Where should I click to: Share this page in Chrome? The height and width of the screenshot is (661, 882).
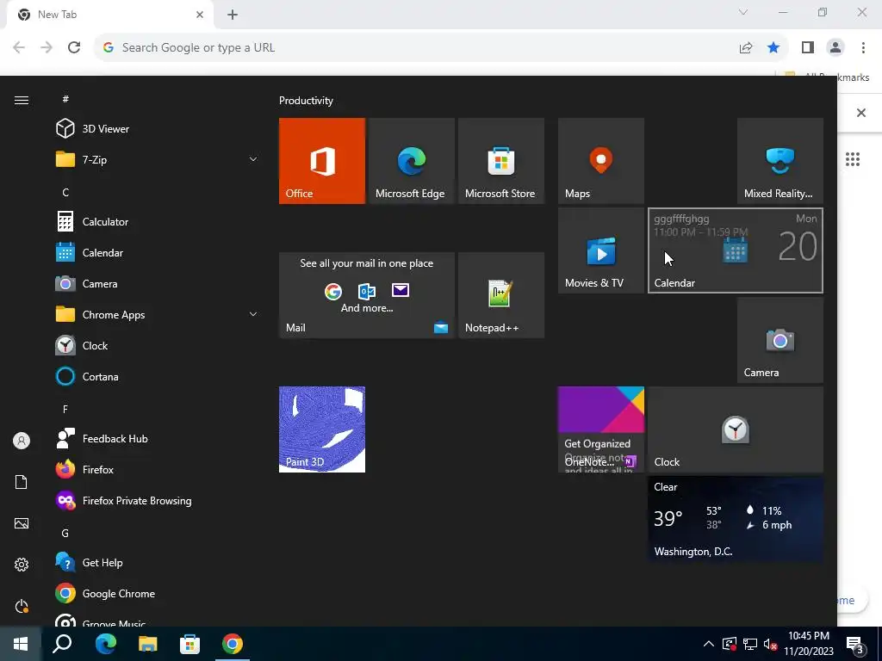point(746,48)
